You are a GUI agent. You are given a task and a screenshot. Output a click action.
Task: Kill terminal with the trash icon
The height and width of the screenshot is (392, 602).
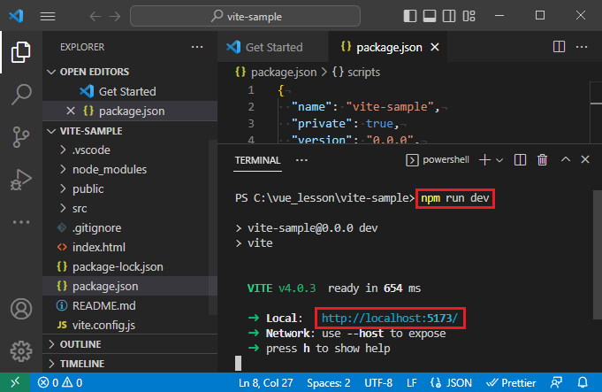(x=542, y=160)
